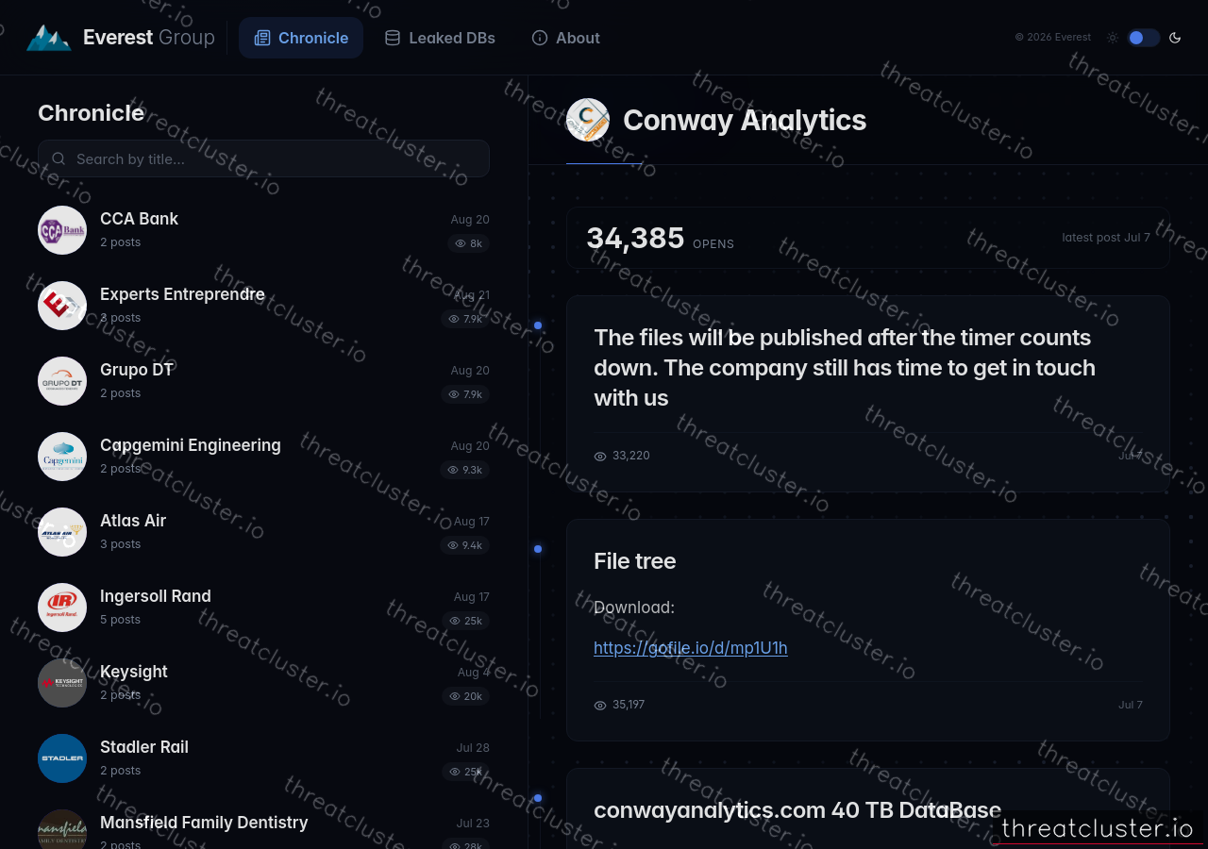Image resolution: width=1208 pixels, height=849 pixels.
Task: Click the eye icon beside 33,220
Action: [x=600, y=457]
